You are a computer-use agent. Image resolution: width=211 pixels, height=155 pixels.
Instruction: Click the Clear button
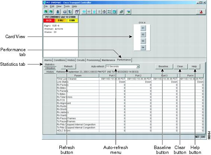[181, 66]
